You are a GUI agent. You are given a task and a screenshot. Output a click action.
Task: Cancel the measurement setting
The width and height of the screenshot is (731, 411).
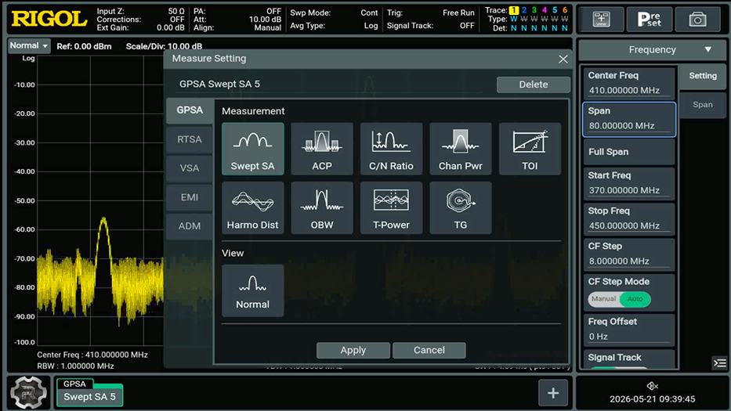tap(429, 351)
